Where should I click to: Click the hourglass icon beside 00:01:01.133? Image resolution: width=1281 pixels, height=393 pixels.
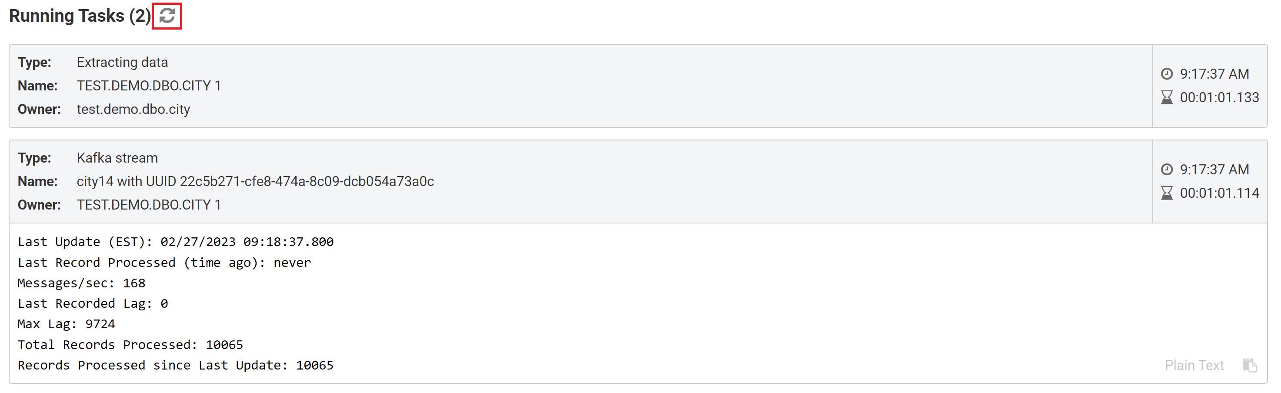pyautogui.click(x=1167, y=97)
